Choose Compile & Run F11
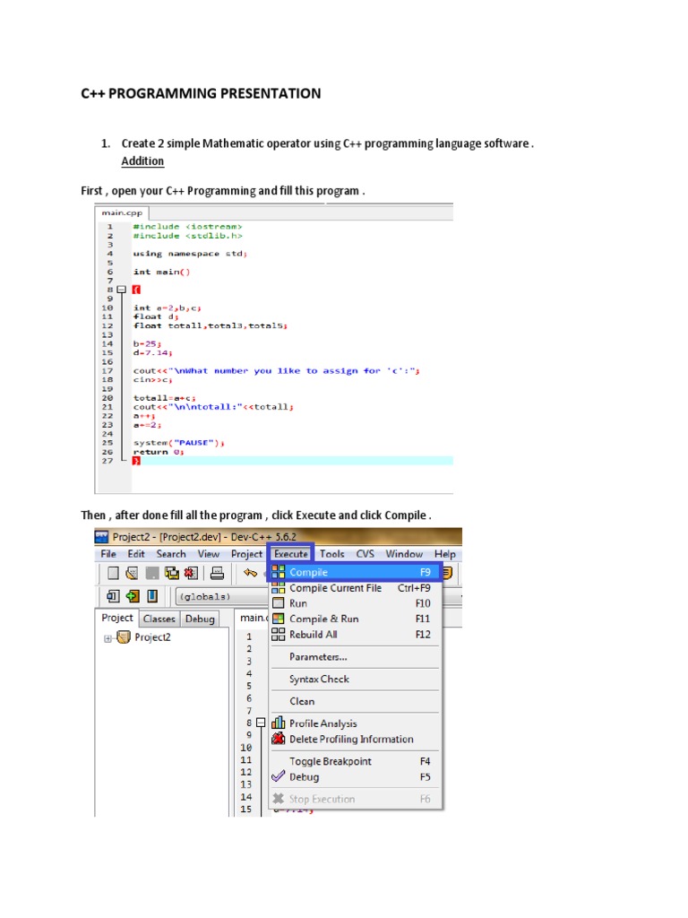The height and width of the screenshot is (918, 688). [355, 619]
